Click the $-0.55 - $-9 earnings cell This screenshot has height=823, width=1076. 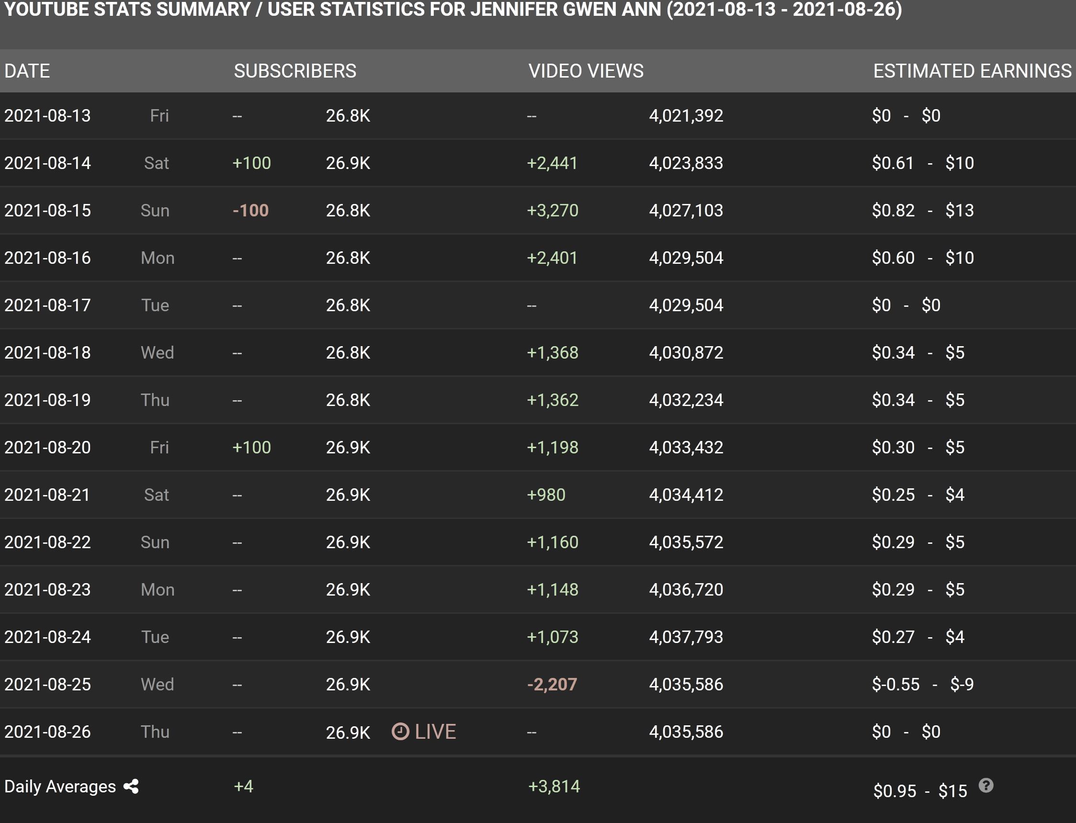pos(923,684)
